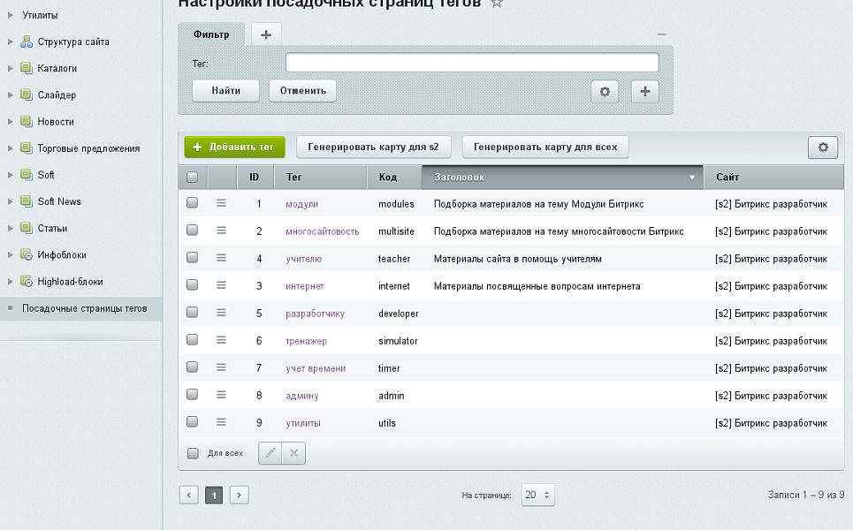Open the per-page count dropdown showing 20

(537, 495)
